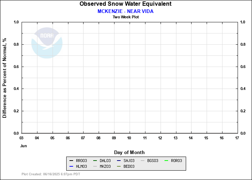
Task: Click the BED03 legend entry
Action: click(x=126, y=166)
